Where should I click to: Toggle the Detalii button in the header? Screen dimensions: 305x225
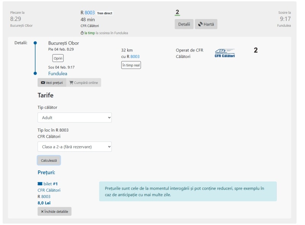point(184,24)
